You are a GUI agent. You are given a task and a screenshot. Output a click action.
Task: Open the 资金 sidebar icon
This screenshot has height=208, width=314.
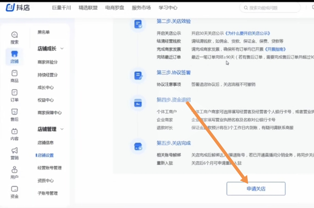(x=14, y=189)
